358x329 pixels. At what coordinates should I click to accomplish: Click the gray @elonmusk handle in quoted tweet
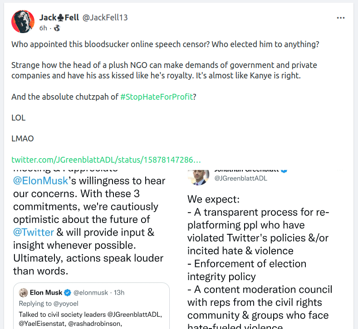pos(91,293)
